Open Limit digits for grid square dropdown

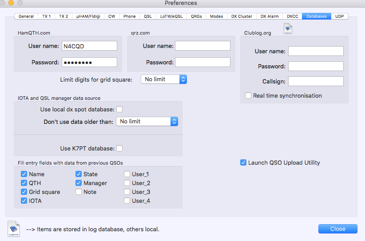pos(164,79)
